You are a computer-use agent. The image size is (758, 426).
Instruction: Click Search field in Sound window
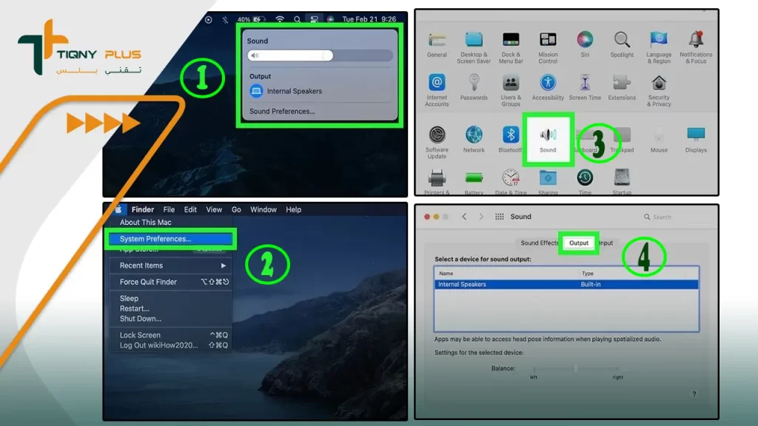(x=677, y=217)
